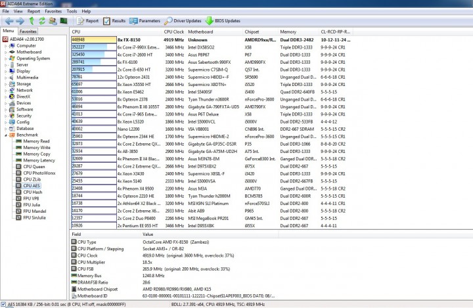Open the File menu
This screenshot has width=473, height=308.
6,11
